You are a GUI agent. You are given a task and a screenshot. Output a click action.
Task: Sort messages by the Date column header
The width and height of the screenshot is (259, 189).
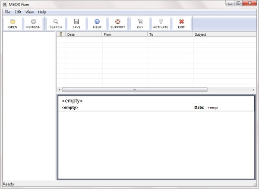pyautogui.click(x=84, y=34)
